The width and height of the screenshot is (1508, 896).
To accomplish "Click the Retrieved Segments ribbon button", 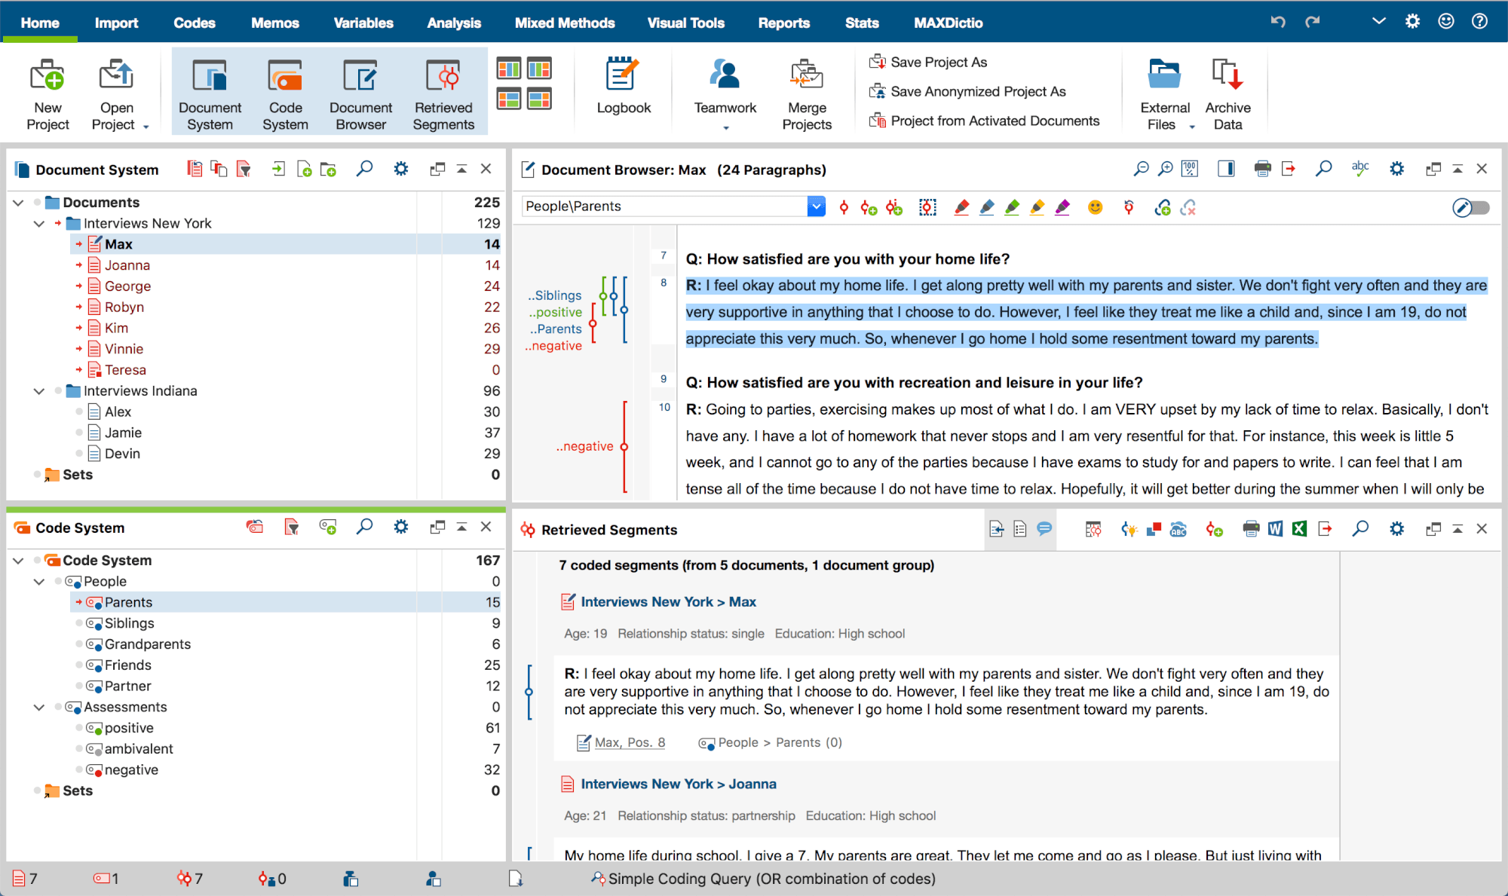I will coord(443,92).
